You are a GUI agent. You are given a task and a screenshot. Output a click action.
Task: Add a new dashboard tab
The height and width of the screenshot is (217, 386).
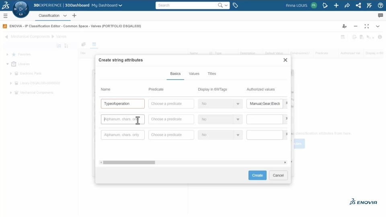coord(74,16)
